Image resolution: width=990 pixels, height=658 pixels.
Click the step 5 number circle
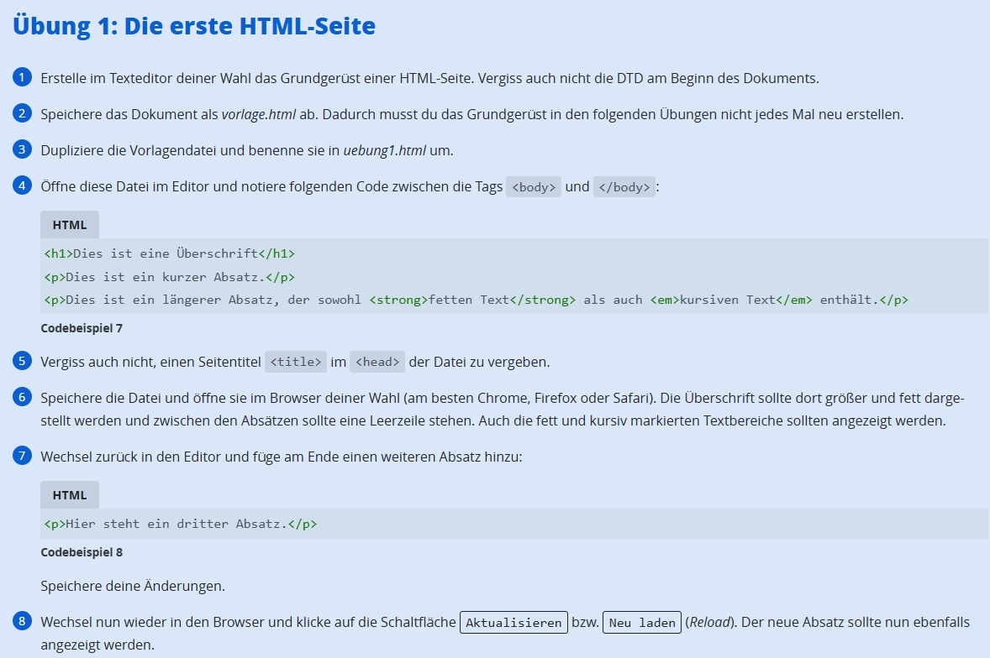22,361
